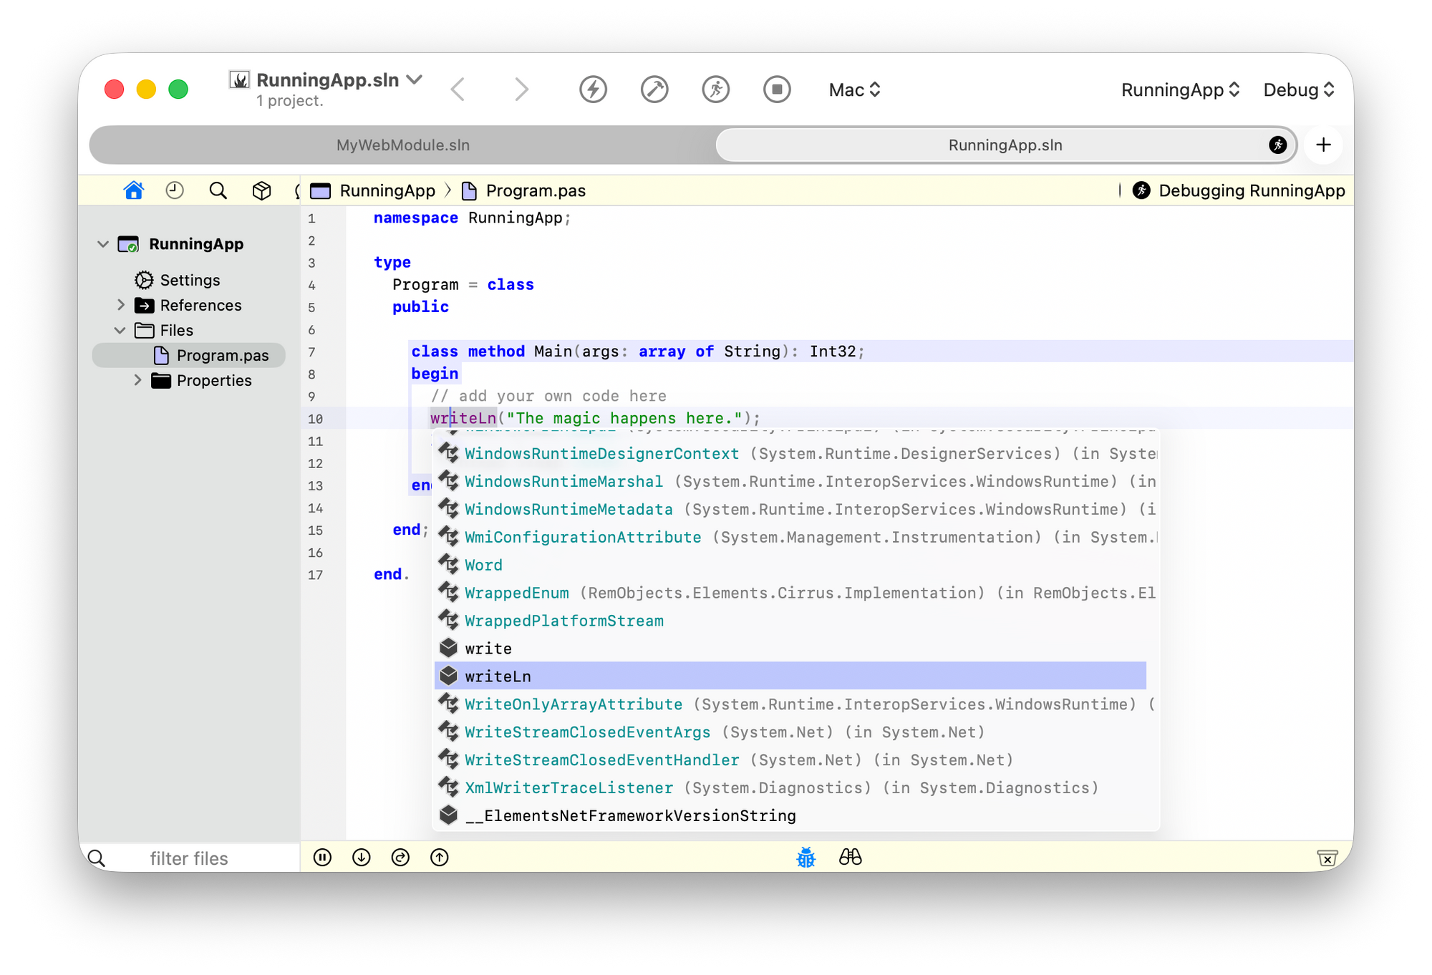Choose WindowsRuntimeMetadata completion entry
Image resolution: width=1432 pixels, height=975 pixels.
tap(790, 509)
